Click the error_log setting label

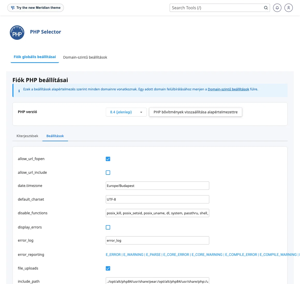[x=26, y=240]
